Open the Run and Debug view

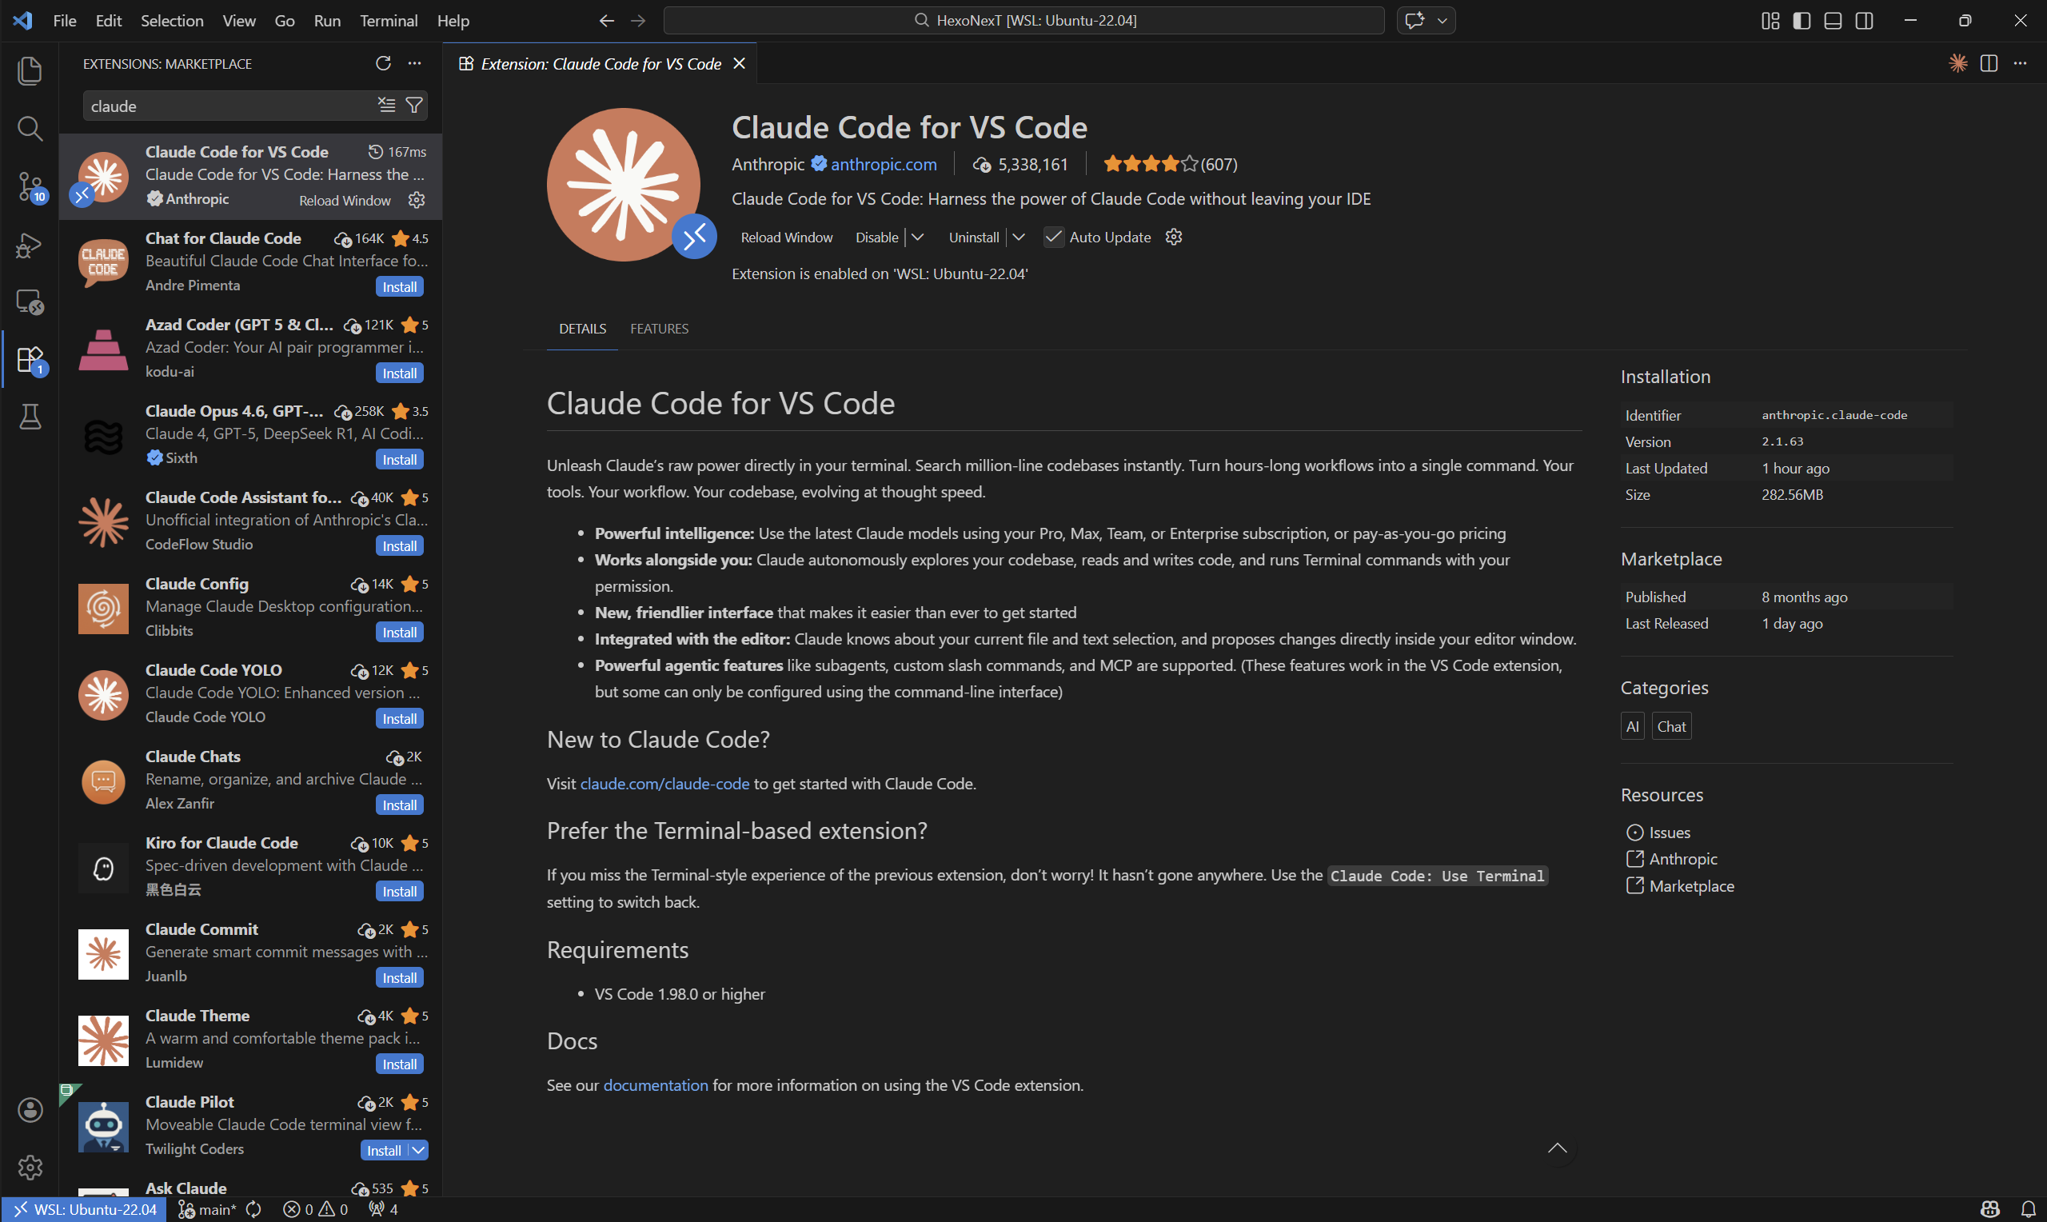pos(30,246)
